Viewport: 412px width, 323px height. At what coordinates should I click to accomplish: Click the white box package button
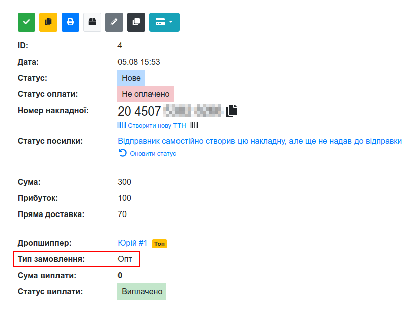click(92, 22)
